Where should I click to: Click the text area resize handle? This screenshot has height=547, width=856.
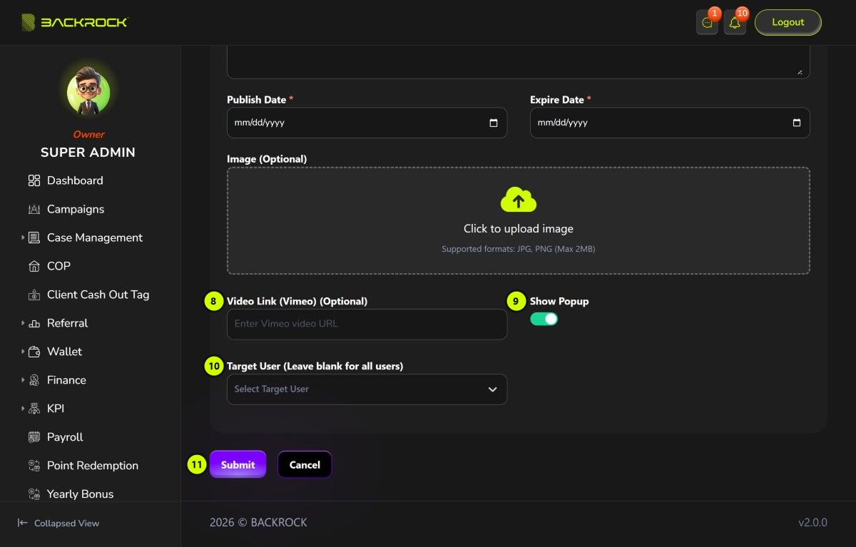tap(800, 71)
